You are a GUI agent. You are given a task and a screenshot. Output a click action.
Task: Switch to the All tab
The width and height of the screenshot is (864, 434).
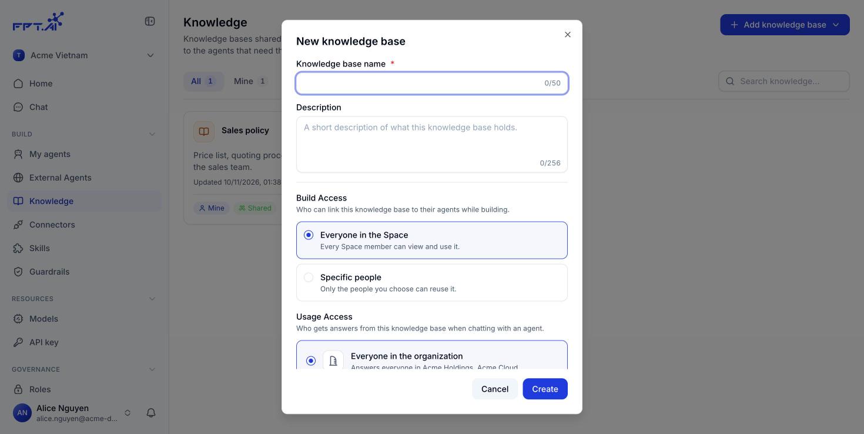tap(203, 81)
